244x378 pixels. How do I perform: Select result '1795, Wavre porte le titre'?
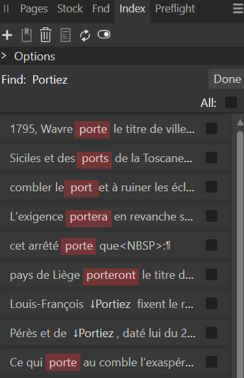(115, 128)
